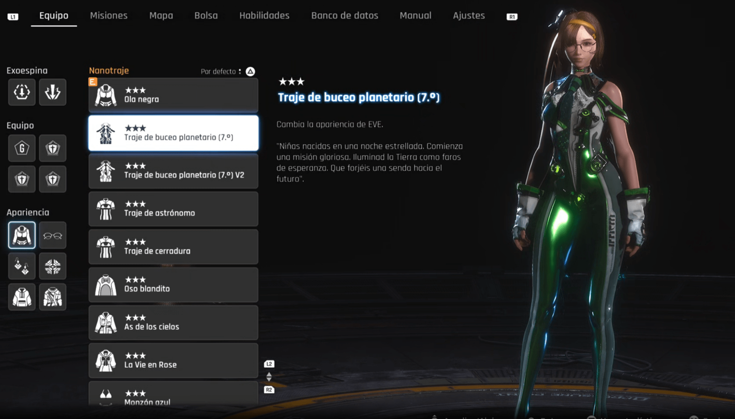This screenshot has width=735, height=419.
Task: Open the Ajustes tab
Action: (469, 15)
